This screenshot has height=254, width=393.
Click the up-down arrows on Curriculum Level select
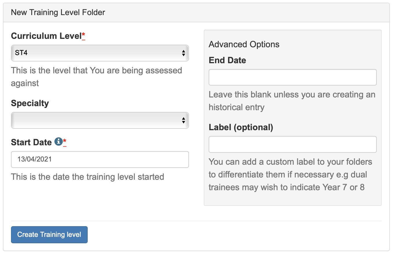point(183,53)
